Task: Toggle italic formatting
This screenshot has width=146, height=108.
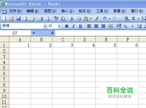Action: 73,26
